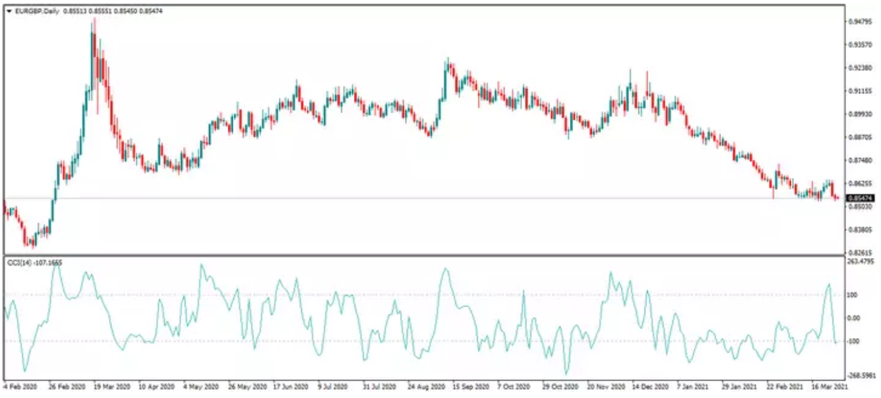Screen dimensions: 881x398
Task: Click the 0.94795 price scale label
Action: tap(860, 22)
